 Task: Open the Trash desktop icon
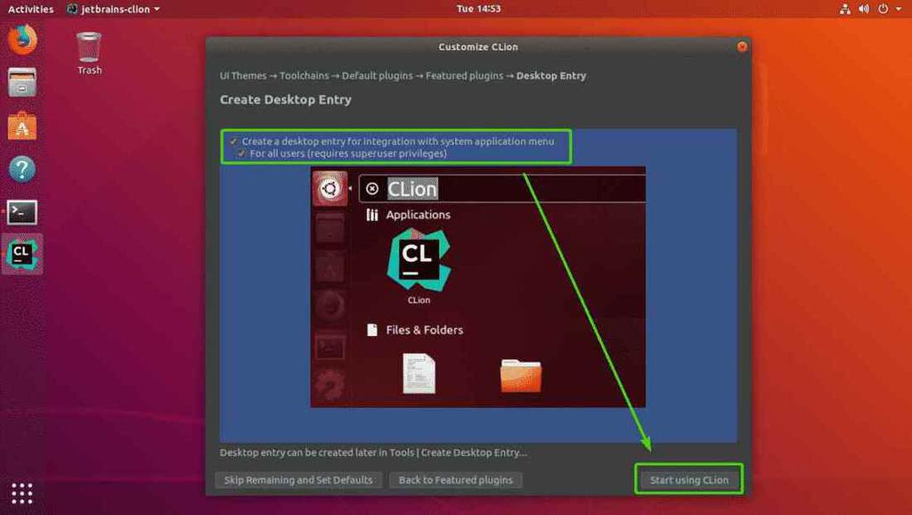[89, 53]
